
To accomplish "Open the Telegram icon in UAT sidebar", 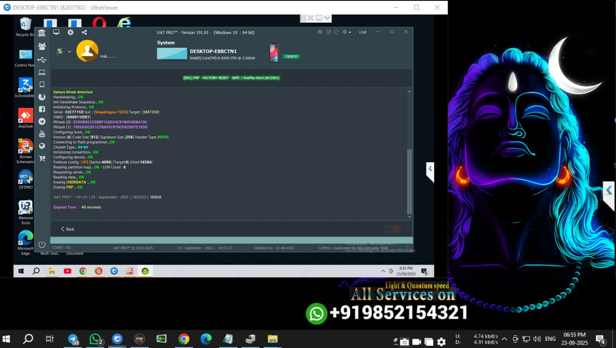I will [x=42, y=121].
